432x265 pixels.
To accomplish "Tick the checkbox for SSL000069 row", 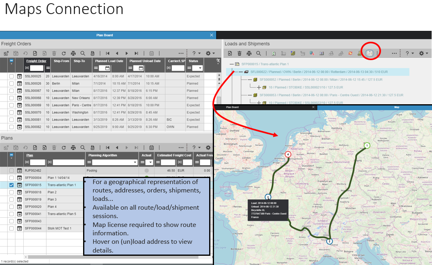I will pos(11,105).
